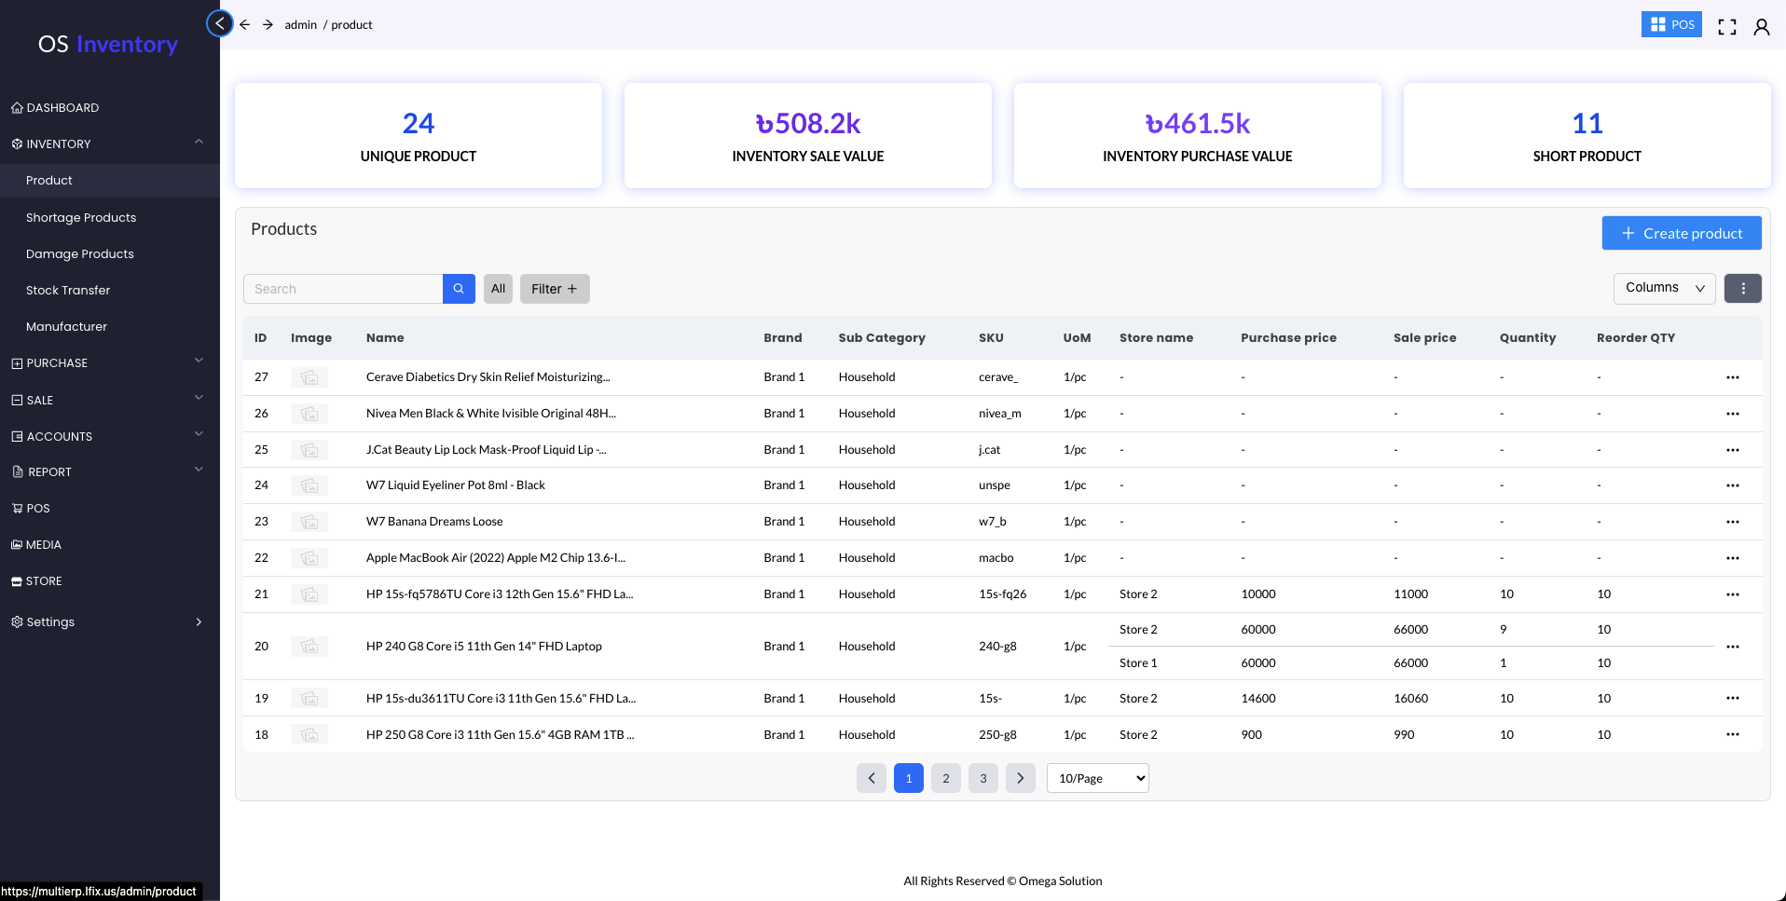Click the Create product button
Viewport: 1786px width, 901px height.
pos(1682,233)
